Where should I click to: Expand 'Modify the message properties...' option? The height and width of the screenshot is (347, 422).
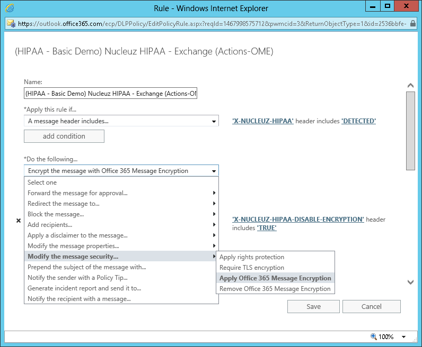pyautogui.click(x=121, y=246)
